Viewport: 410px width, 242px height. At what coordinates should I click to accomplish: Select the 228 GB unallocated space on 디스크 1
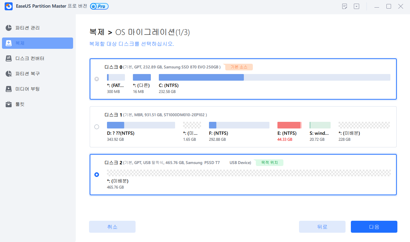tap(364, 125)
